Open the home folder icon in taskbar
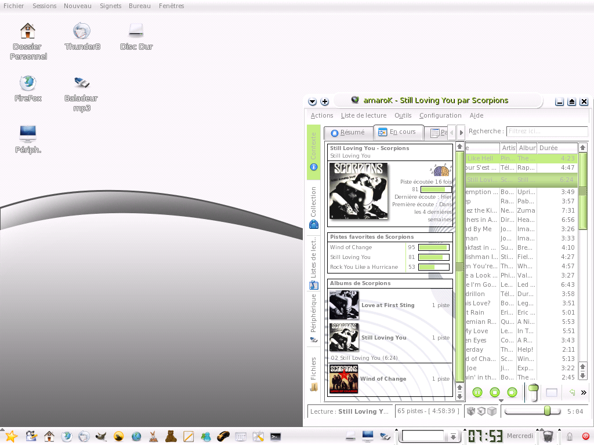The image size is (594, 445). pos(49,436)
